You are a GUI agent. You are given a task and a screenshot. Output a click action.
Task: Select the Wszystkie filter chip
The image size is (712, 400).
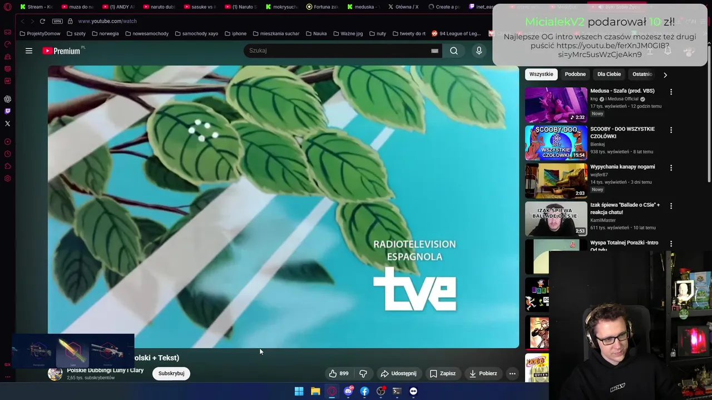click(x=541, y=74)
